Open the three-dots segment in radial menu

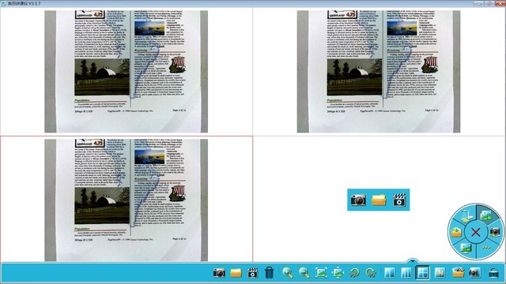[486, 247]
